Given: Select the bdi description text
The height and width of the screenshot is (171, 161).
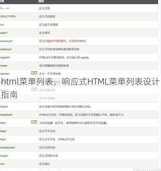Looking at the screenshot, I should (x=73, y=123).
